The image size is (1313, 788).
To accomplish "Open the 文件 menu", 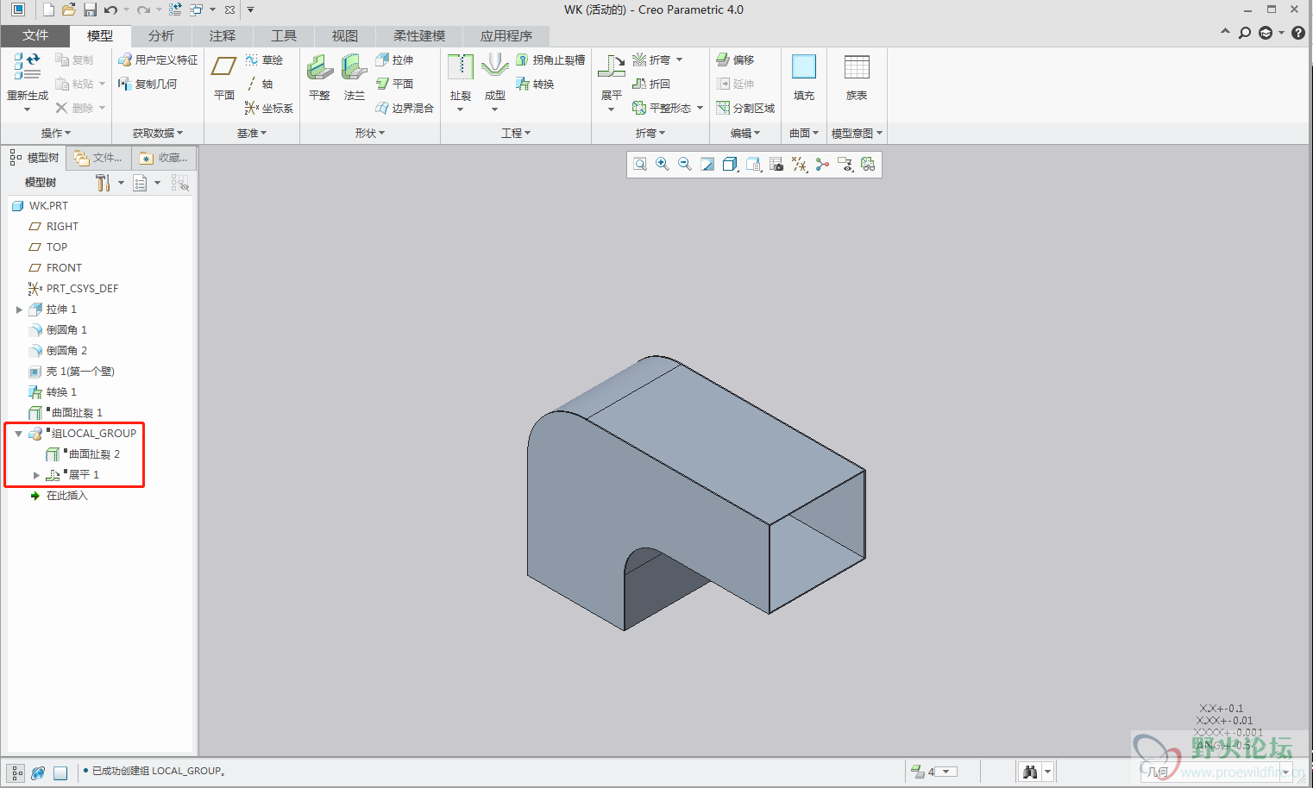I will [x=35, y=35].
